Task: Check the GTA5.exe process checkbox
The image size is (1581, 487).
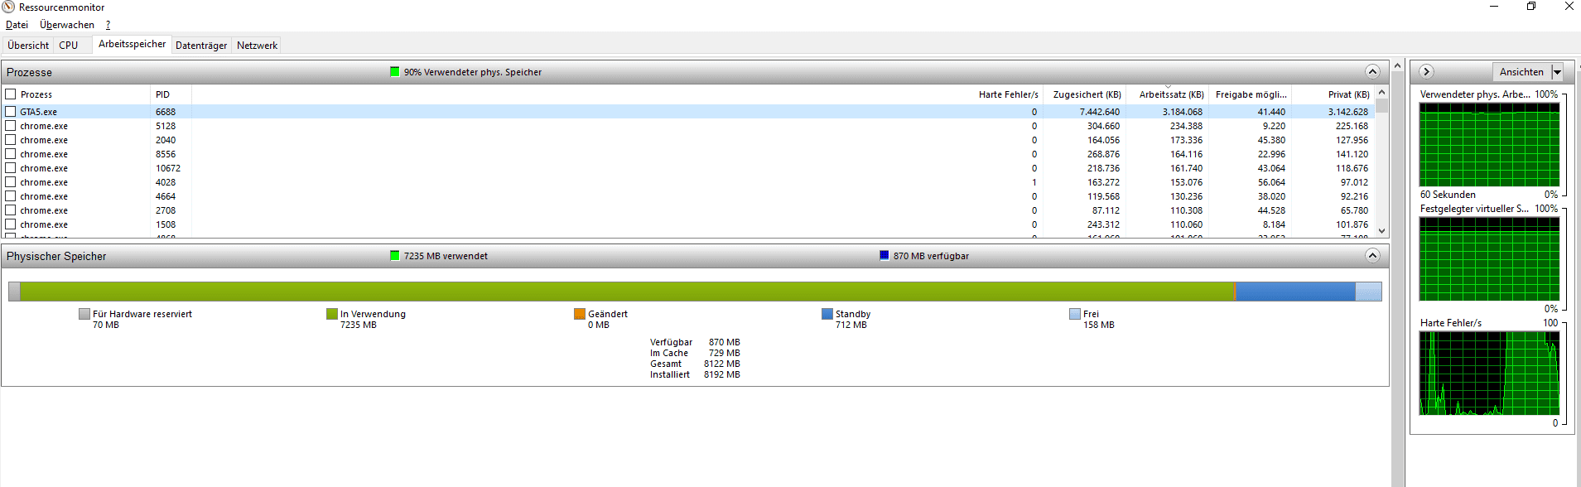Action: tap(11, 111)
